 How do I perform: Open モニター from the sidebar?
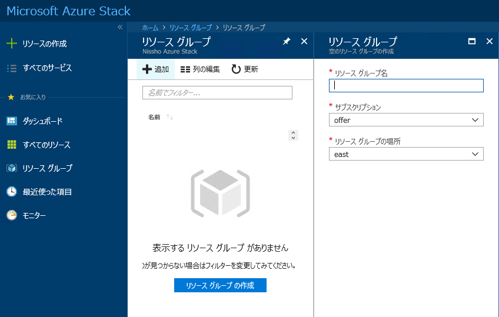[34, 216]
